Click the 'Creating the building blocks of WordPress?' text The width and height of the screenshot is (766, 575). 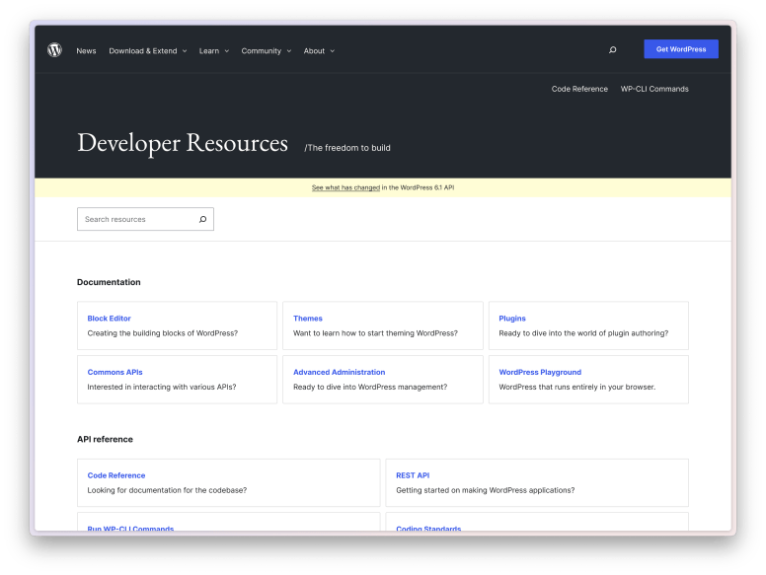[x=163, y=333]
